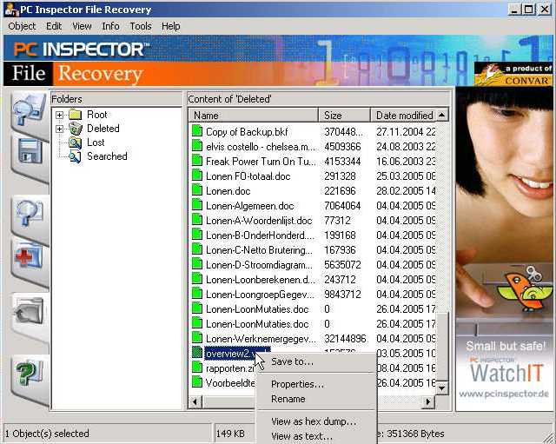Click the Searched magnifier icon
The image size is (556, 444).
[76, 156]
